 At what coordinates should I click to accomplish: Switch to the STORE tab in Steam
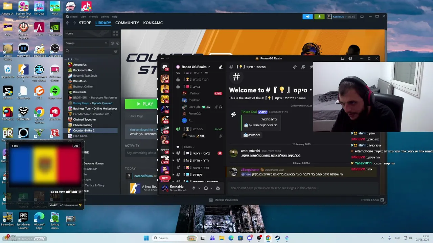(x=85, y=23)
